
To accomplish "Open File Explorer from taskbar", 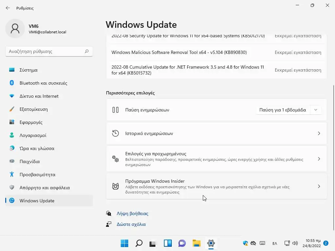I will pyautogui.click(x=196, y=243).
